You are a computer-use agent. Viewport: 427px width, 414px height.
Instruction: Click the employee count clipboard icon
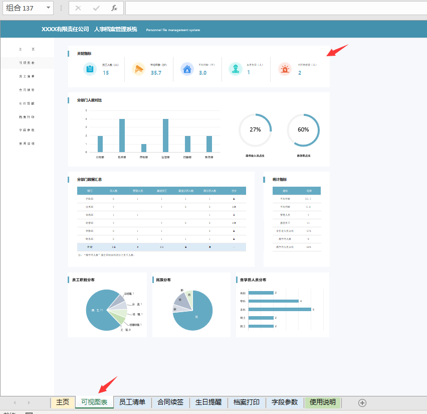click(90, 69)
